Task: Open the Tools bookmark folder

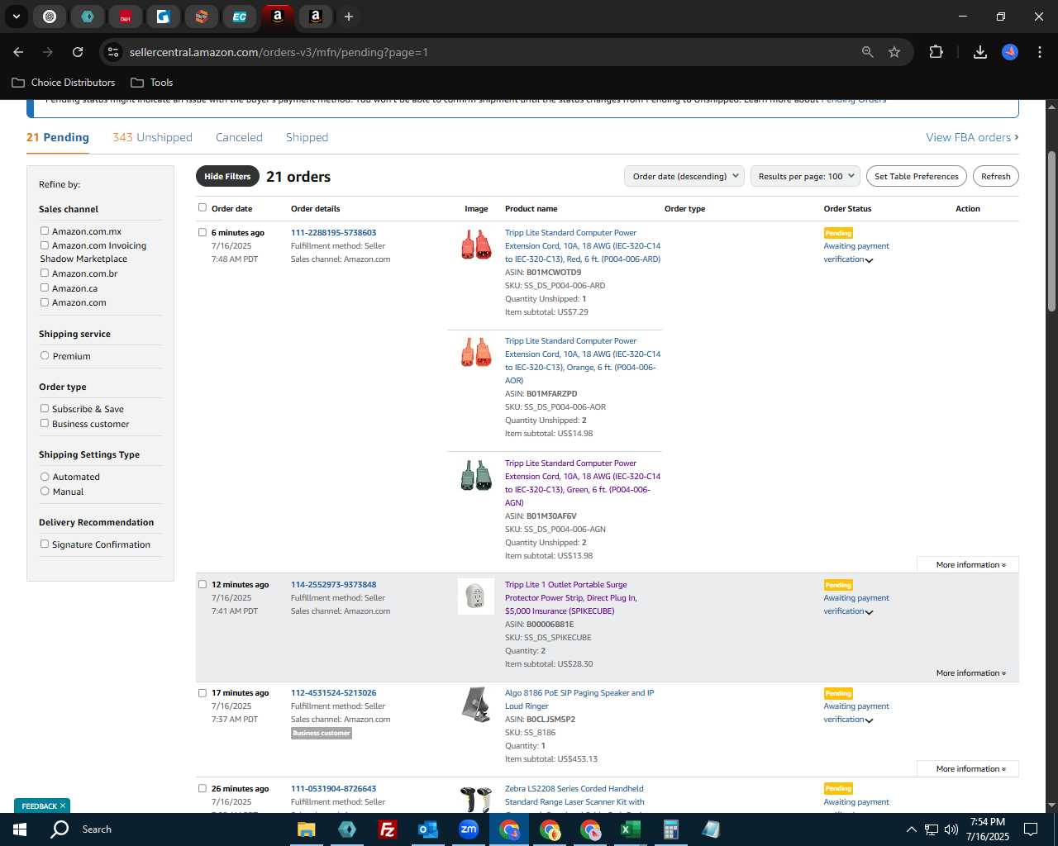Action: coord(152,83)
